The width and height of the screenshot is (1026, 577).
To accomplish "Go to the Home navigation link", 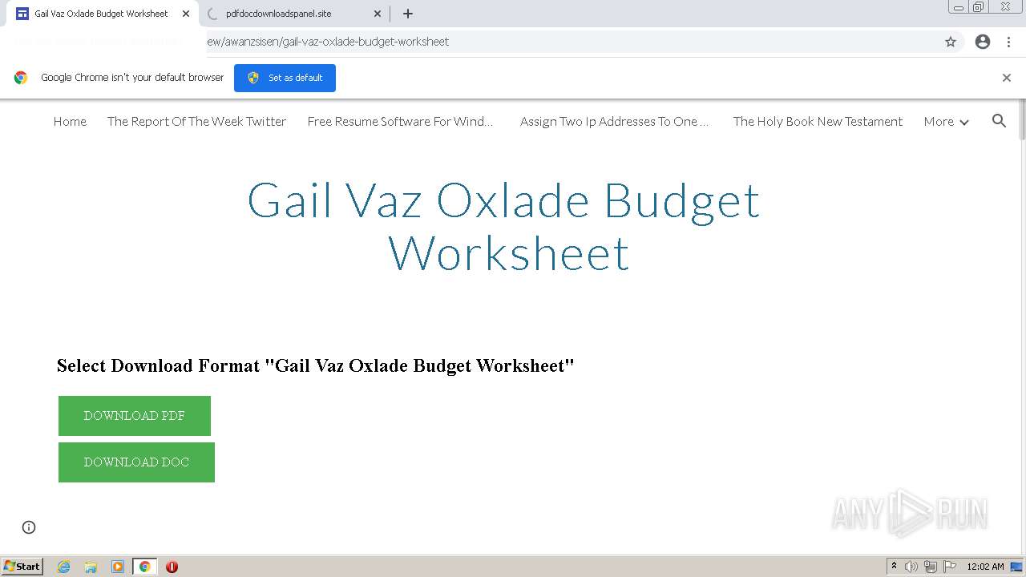I will (x=70, y=122).
